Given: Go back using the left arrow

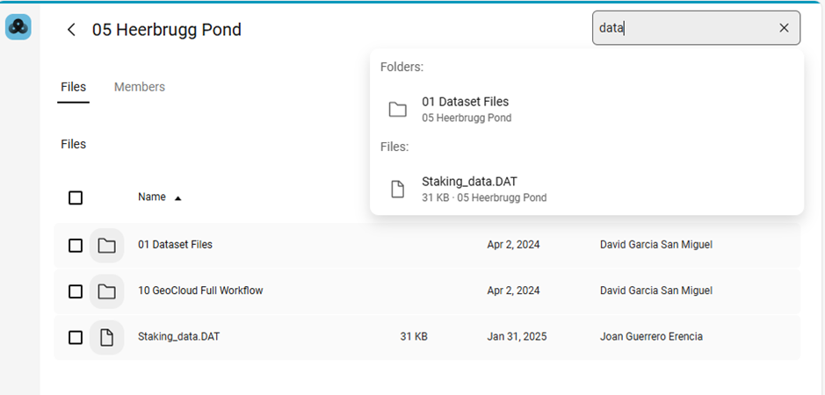Looking at the screenshot, I should [71, 30].
